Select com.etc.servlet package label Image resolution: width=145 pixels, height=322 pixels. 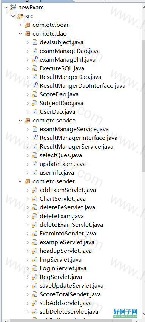coord(54,181)
